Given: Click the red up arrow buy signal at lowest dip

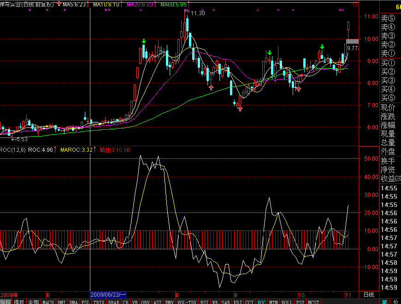Looking at the screenshot, I should [239, 108].
